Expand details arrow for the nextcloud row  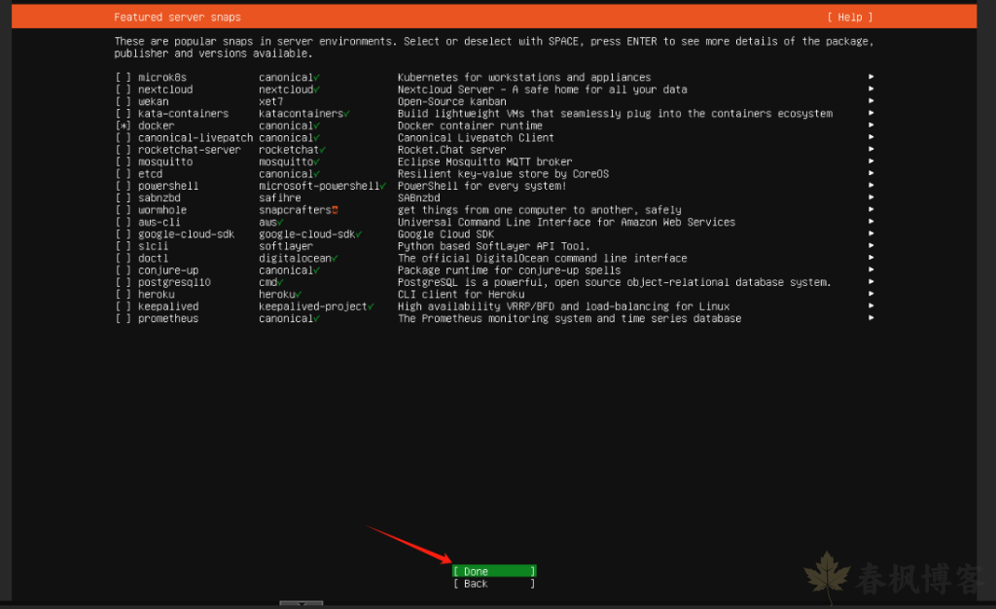(x=871, y=90)
